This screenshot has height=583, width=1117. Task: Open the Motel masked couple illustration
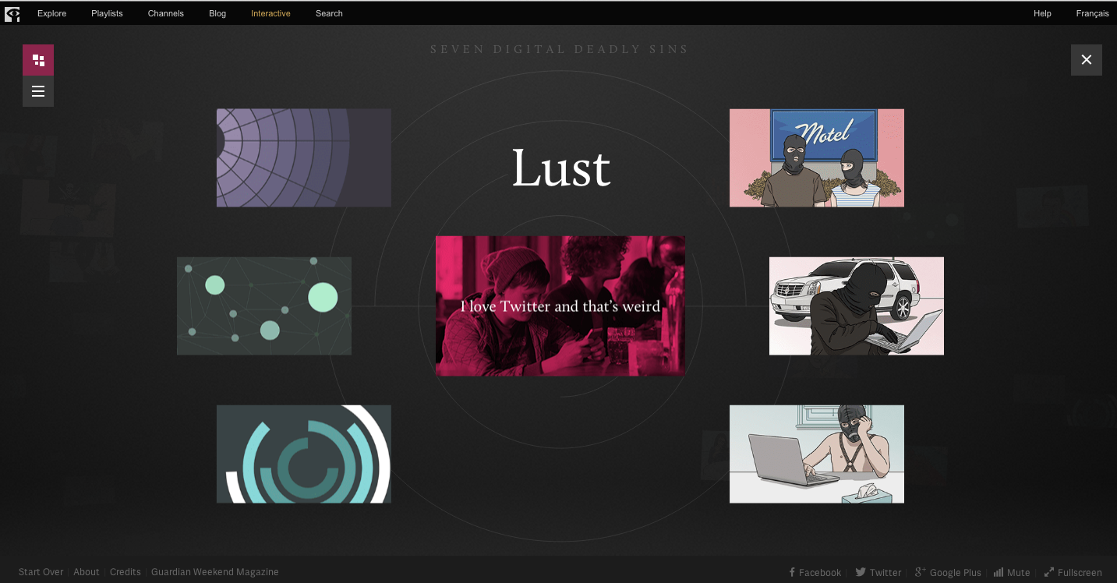[817, 157]
